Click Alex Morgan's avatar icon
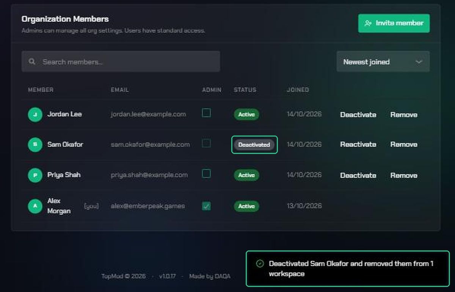The image size is (455, 292). pos(35,206)
